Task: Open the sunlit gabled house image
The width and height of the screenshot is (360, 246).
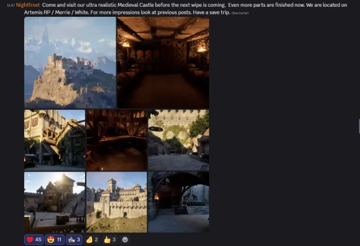Action: (x=55, y=202)
